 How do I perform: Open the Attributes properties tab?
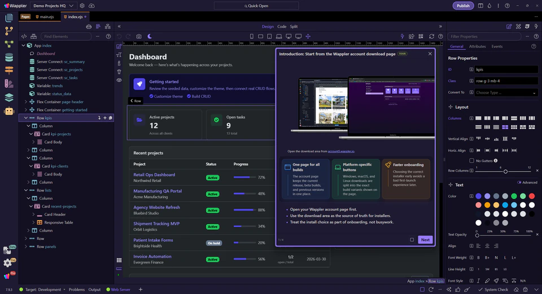pos(478,46)
